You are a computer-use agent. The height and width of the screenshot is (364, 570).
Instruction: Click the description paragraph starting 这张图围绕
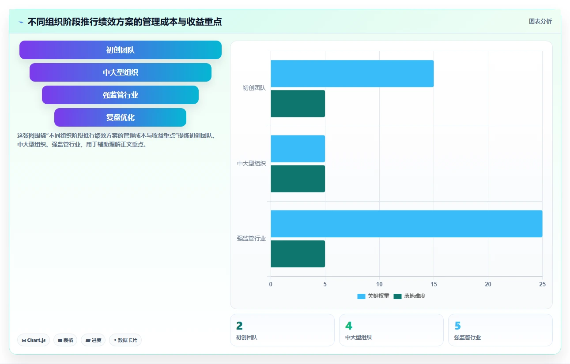(x=116, y=140)
